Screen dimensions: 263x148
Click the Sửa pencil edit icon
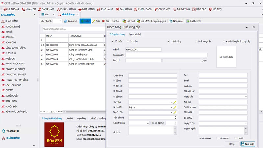pyautogui.click(x=94, y=21)
